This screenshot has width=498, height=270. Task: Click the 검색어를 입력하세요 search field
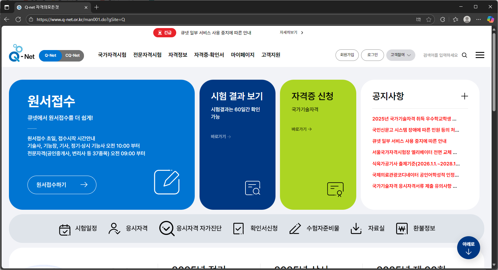point(440,55)
